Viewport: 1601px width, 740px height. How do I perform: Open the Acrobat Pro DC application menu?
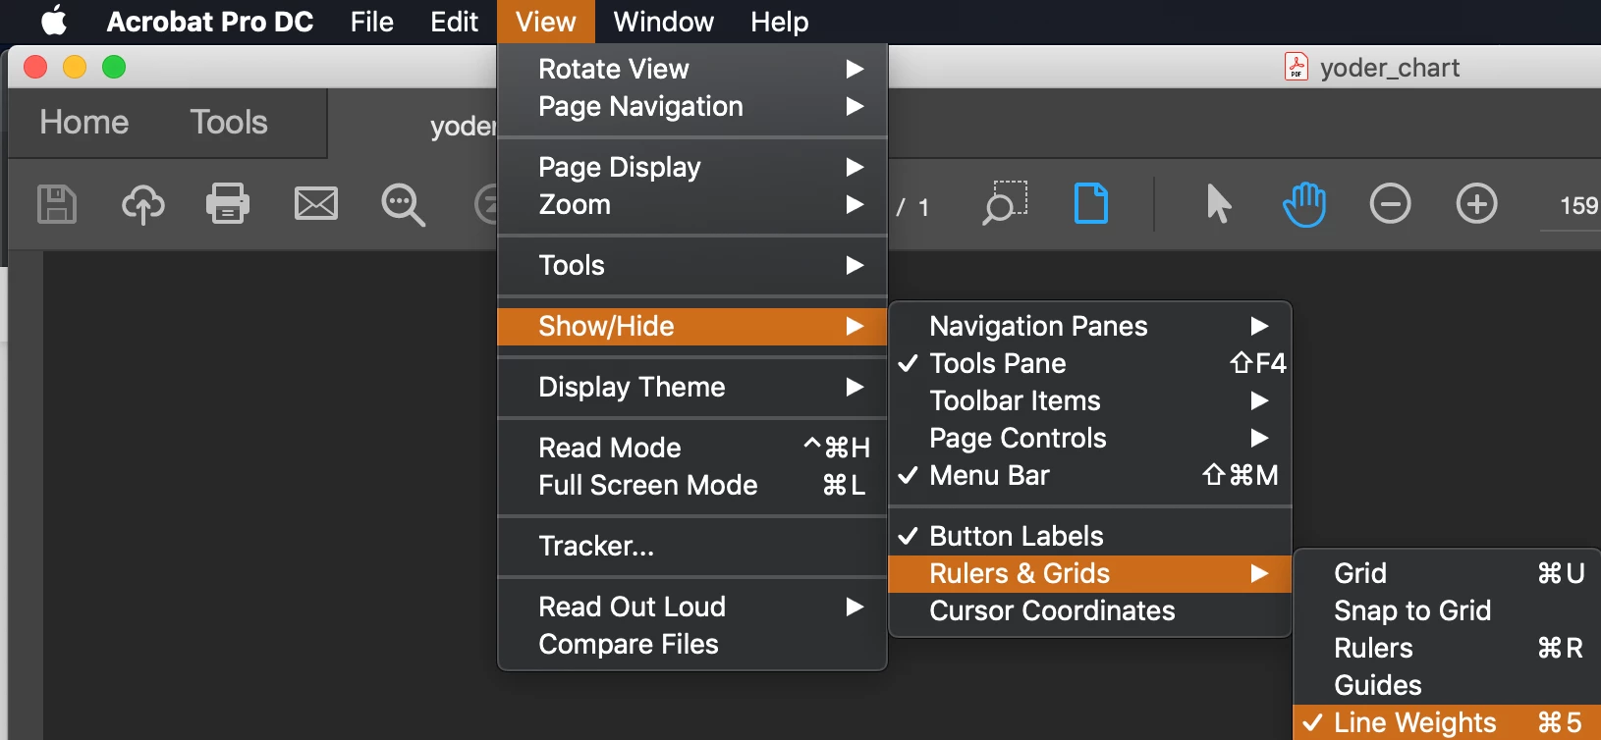210,22
